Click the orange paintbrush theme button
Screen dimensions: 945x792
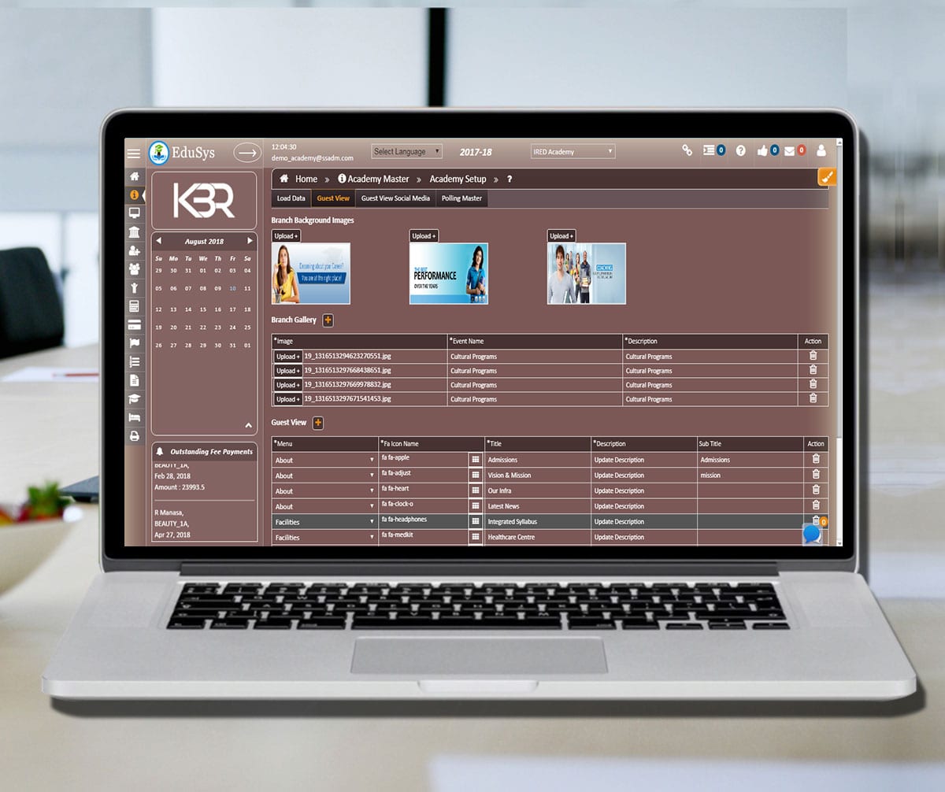pyautogui.click(x=827, y=177)
